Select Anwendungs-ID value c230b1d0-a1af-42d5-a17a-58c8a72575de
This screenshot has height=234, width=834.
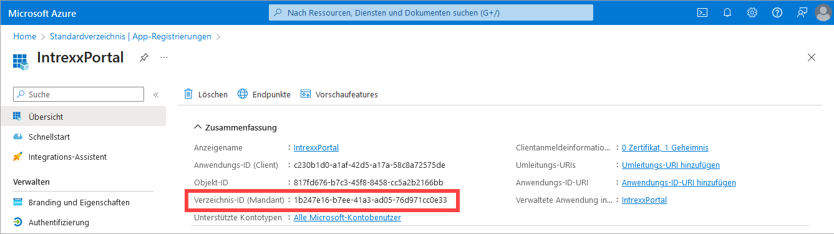[x=369, y=165]
